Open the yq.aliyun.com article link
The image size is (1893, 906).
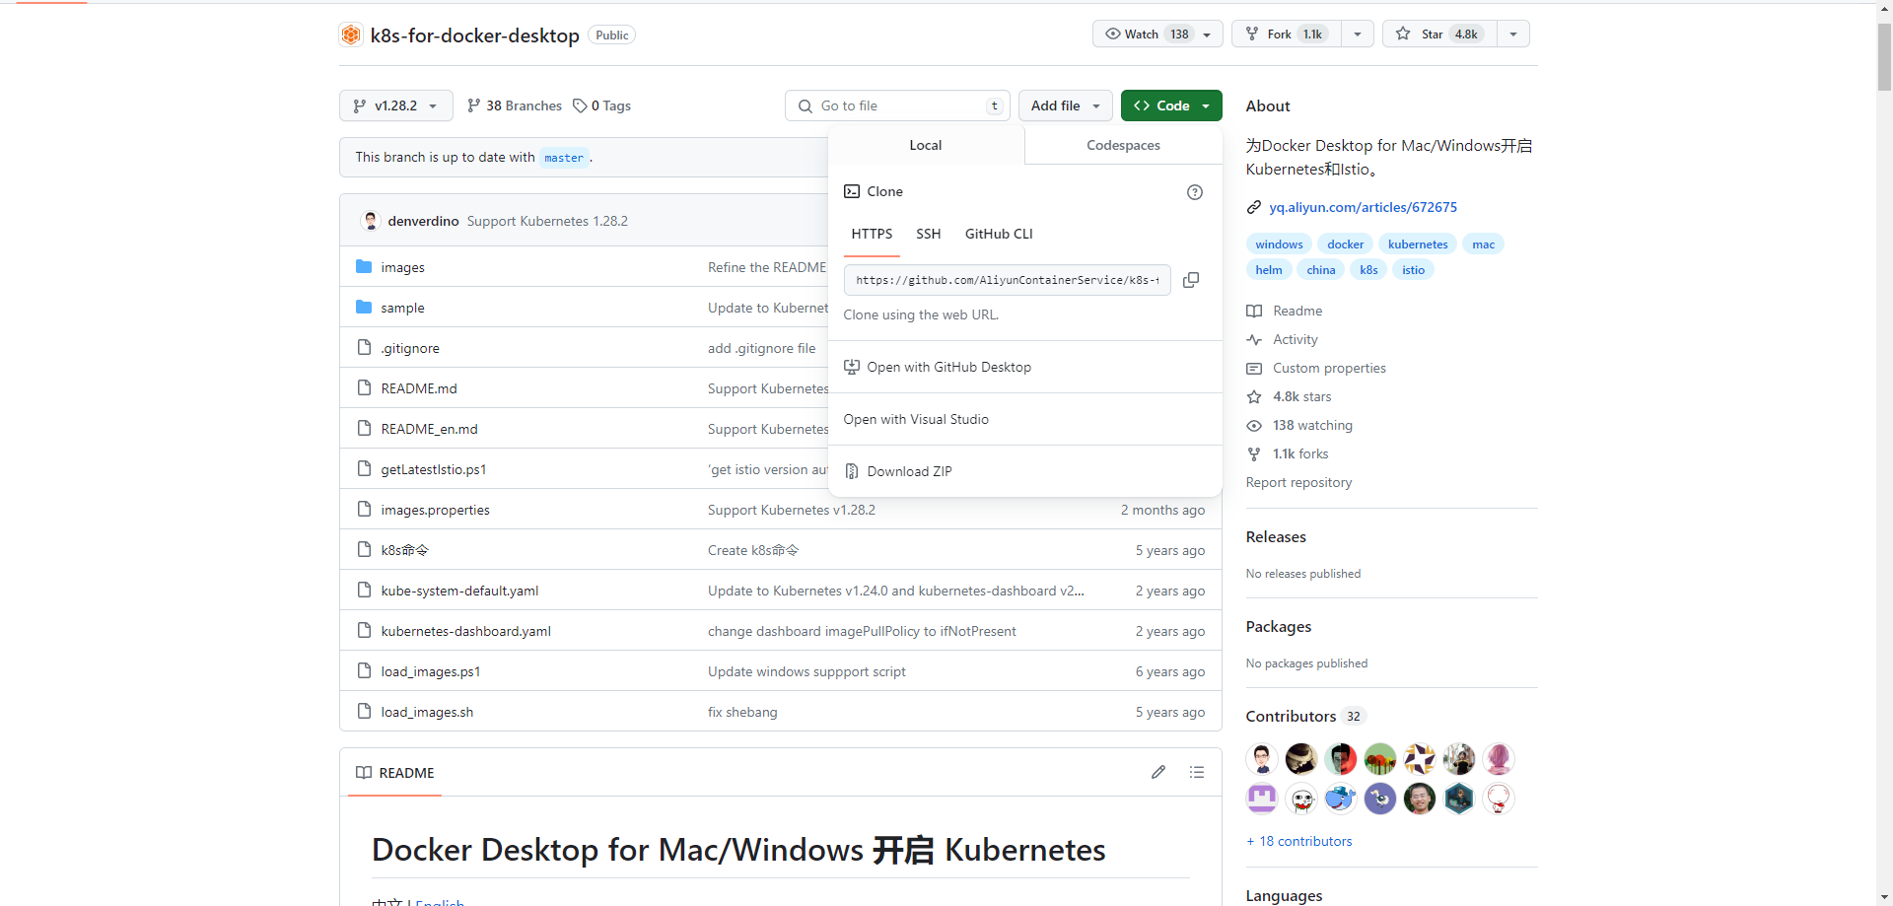(1363, 207)
